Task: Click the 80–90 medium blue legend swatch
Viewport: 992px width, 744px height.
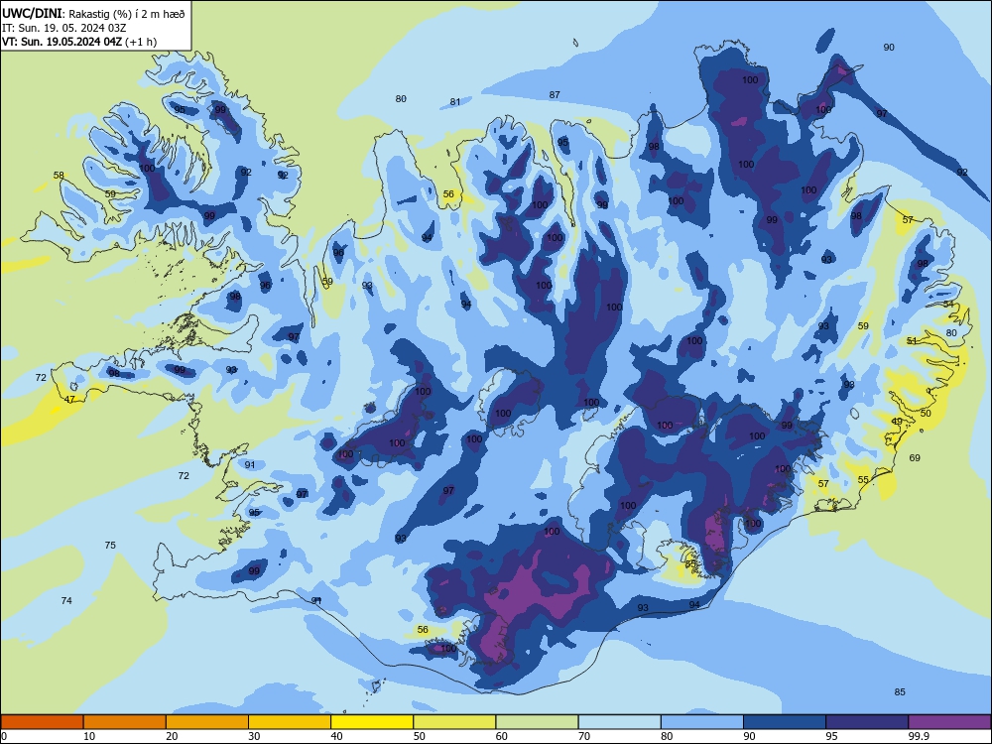Action: coord(702,722)
